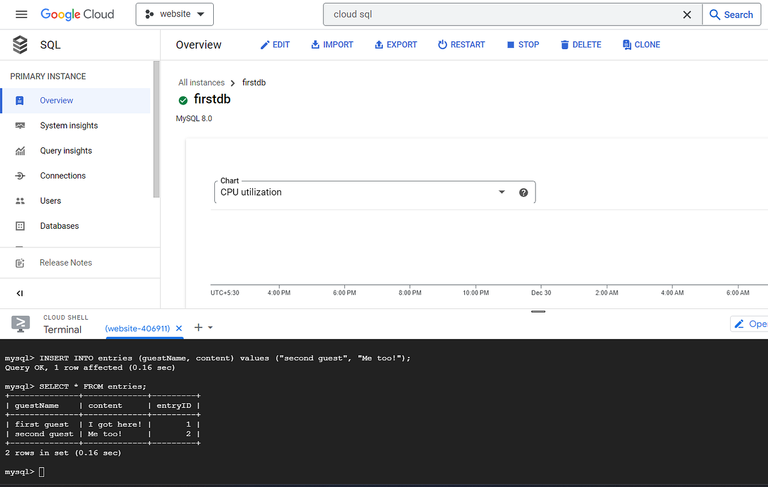Select Overview in the instance menu
Viewport: 768px width, 487px height.
point(56,100)
